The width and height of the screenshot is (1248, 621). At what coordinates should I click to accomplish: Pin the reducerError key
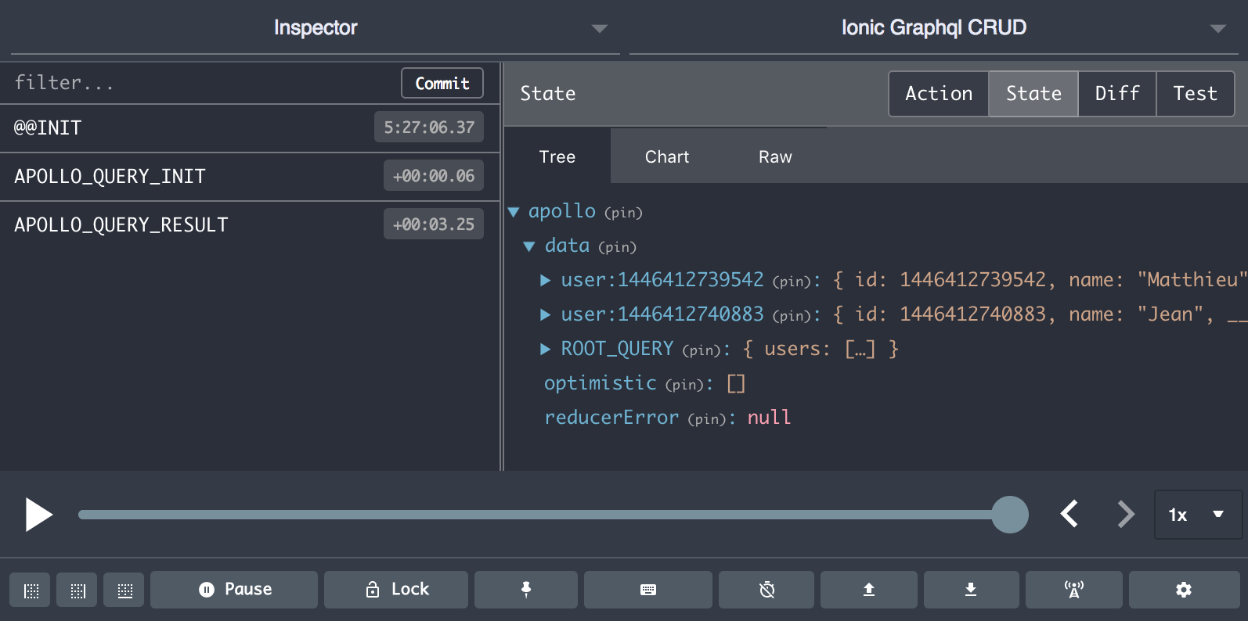pyautogui.click(x=707, y=419)
